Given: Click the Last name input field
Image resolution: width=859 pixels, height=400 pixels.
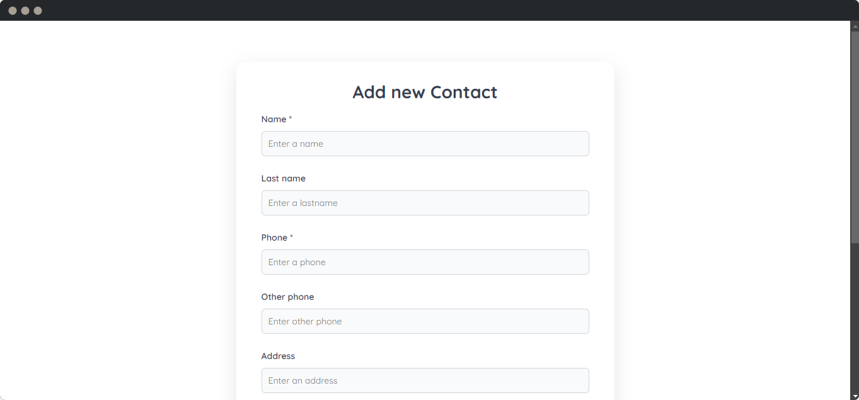Looking at the screenshot, I should 425,203.
